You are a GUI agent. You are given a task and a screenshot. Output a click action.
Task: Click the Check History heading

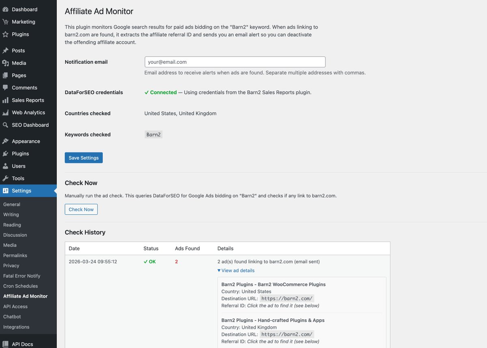85,232
